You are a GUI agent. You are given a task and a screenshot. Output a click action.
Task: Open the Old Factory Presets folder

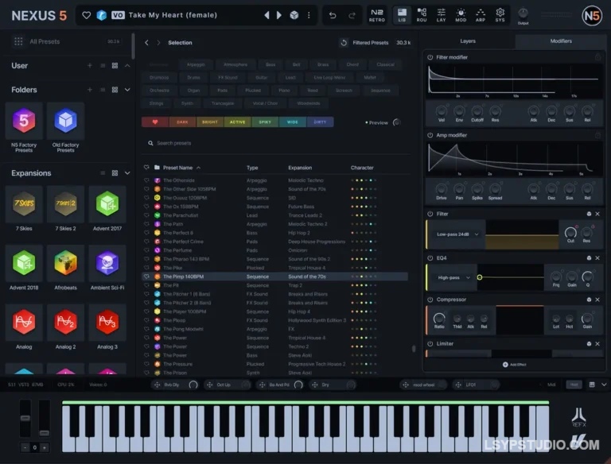pos(65,127)
